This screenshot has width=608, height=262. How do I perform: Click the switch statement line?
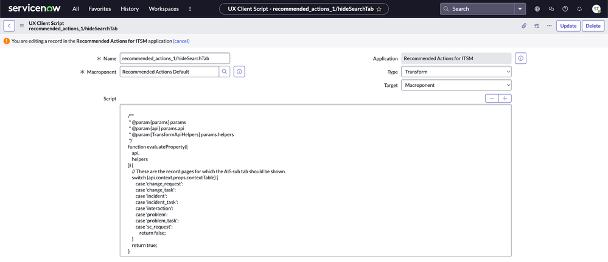(x=175, y=178)
